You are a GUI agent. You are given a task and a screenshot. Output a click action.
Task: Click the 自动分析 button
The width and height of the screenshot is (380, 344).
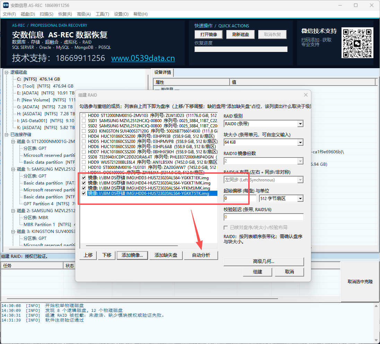201,255
